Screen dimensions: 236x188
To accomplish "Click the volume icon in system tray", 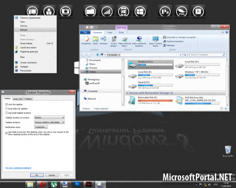I will click(x=210, y=185).
